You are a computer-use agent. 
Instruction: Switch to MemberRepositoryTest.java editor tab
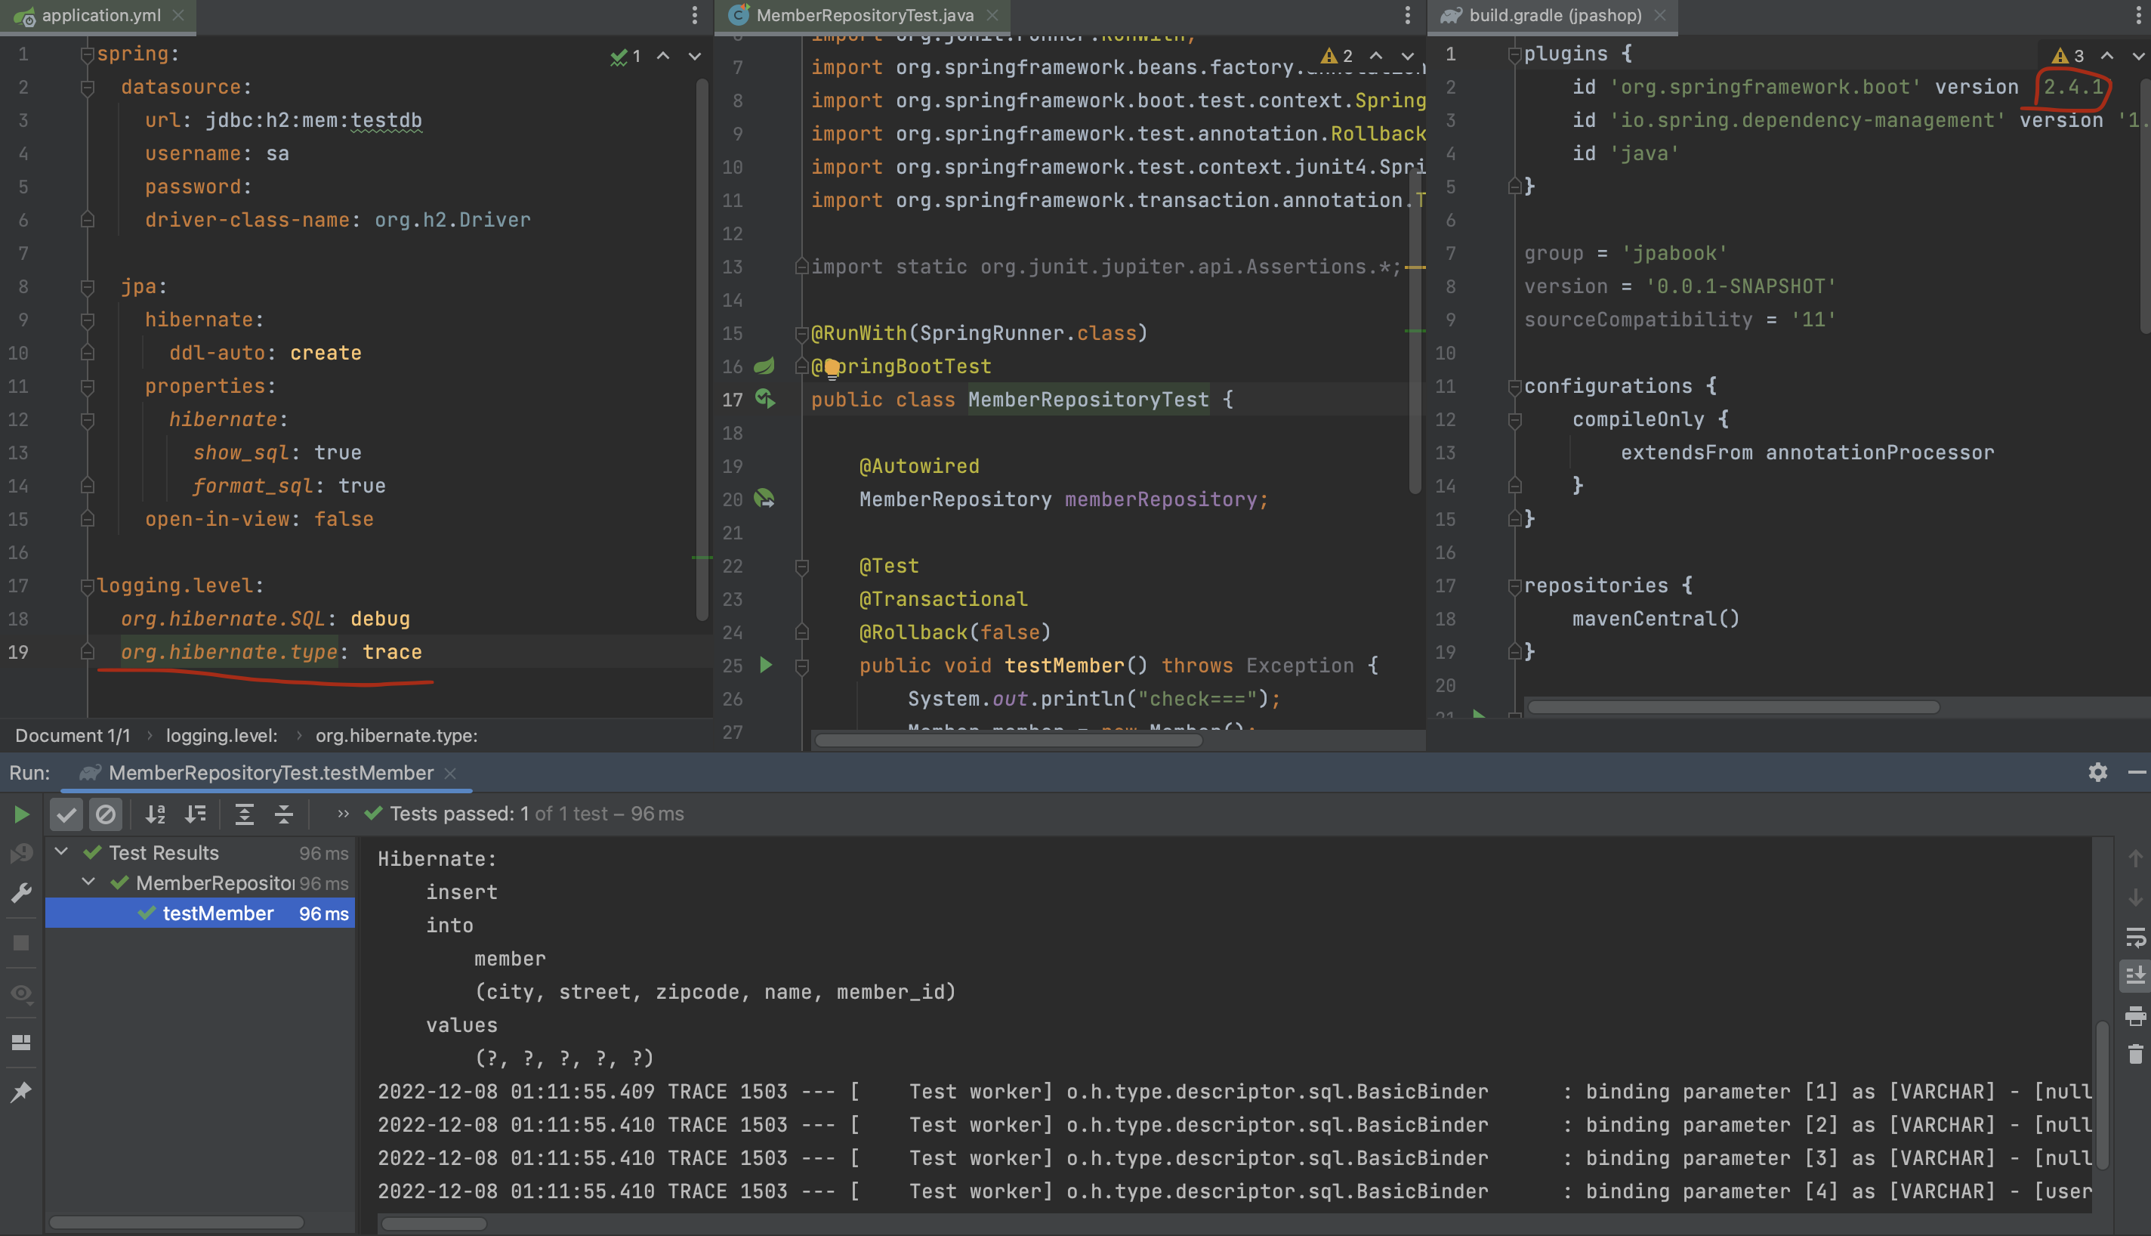(x=864, y=15)
